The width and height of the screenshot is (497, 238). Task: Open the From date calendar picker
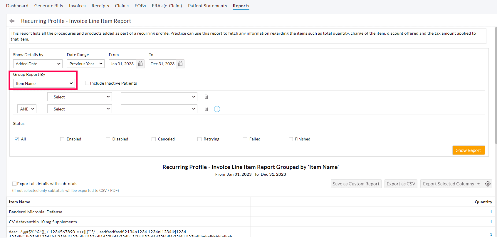[x=140, y=64]
